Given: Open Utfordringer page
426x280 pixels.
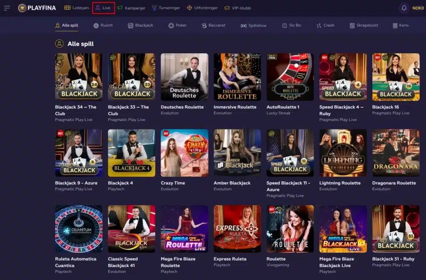Looking at the screenshot, I should (x=203, y=8).
